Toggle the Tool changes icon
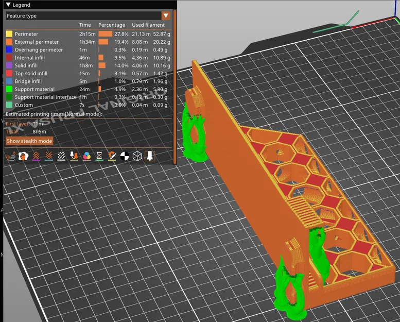Viewport: 400px width, 322px height. tap(74, 156)
